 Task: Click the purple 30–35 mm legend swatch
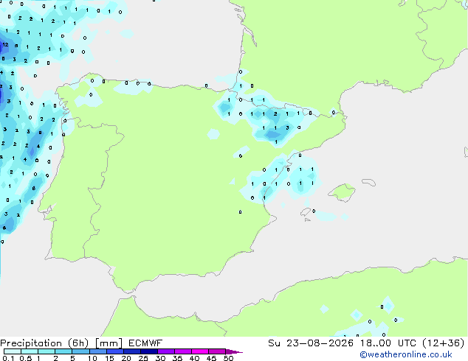click(x=166, y=351)
